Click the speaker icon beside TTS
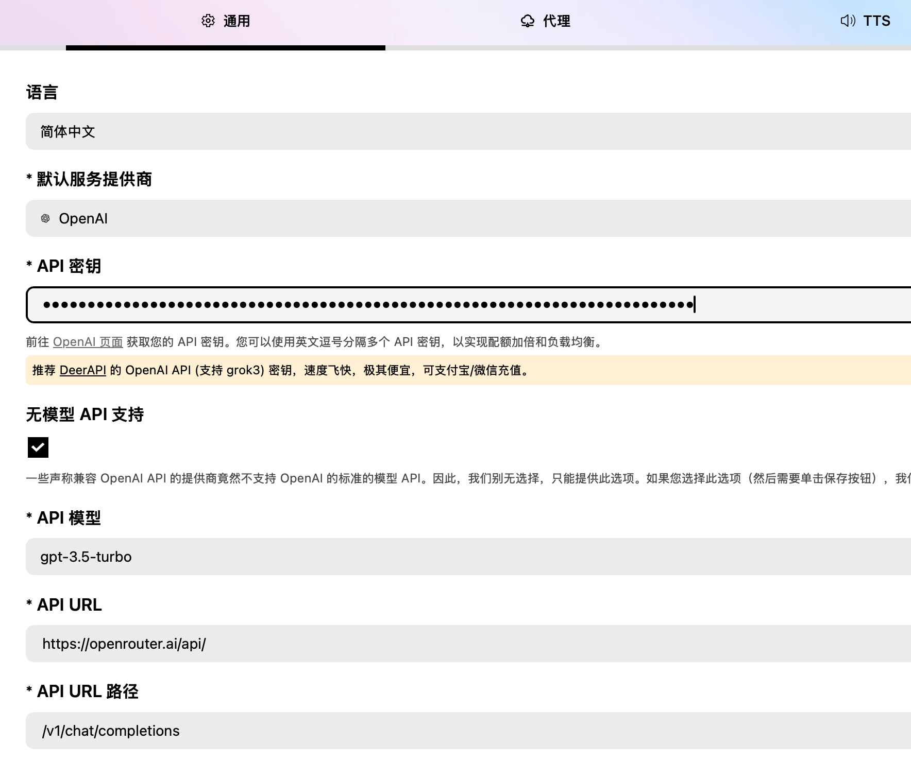The image size is (911, 761). [848, 21]
